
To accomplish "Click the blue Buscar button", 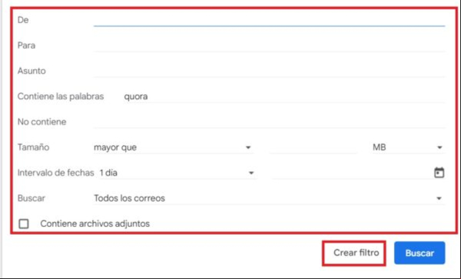I will click(420, 253).
